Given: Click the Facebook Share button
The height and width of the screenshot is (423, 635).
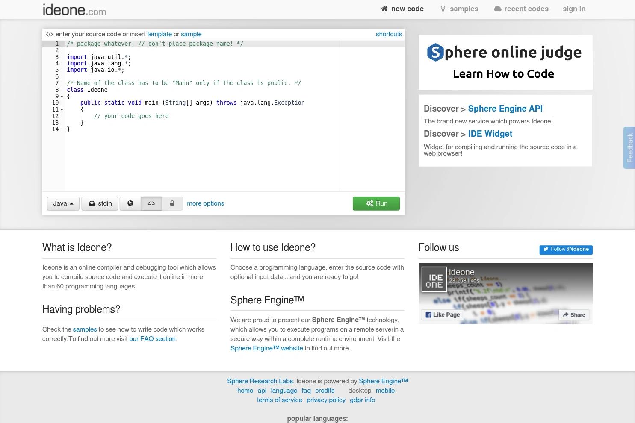Looking at the screenshot, I should click(x=574, y=315).
